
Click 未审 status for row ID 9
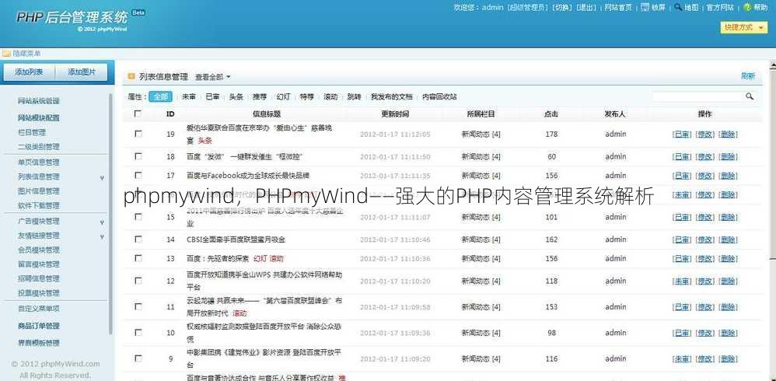681,359
